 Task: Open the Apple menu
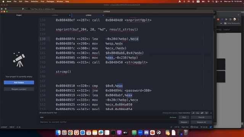tap(3, 2)
